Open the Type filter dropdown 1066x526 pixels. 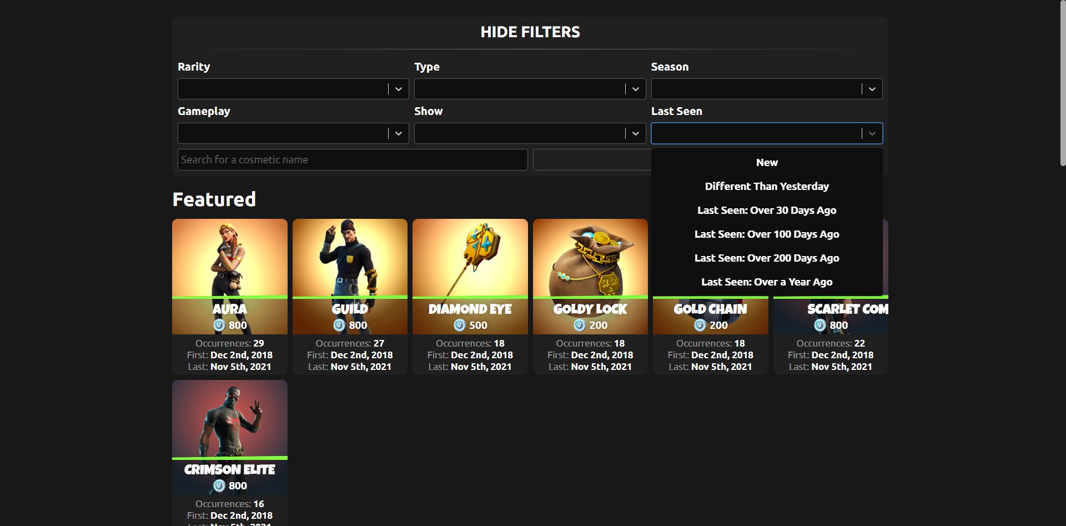(530, 89)
